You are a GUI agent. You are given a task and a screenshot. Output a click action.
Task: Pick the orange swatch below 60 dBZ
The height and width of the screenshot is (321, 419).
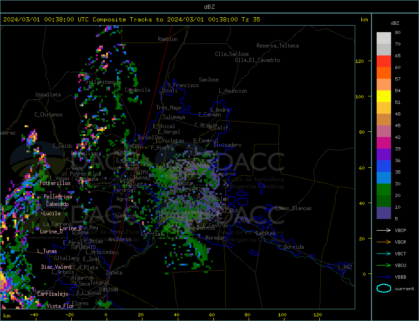coord(384,73)
